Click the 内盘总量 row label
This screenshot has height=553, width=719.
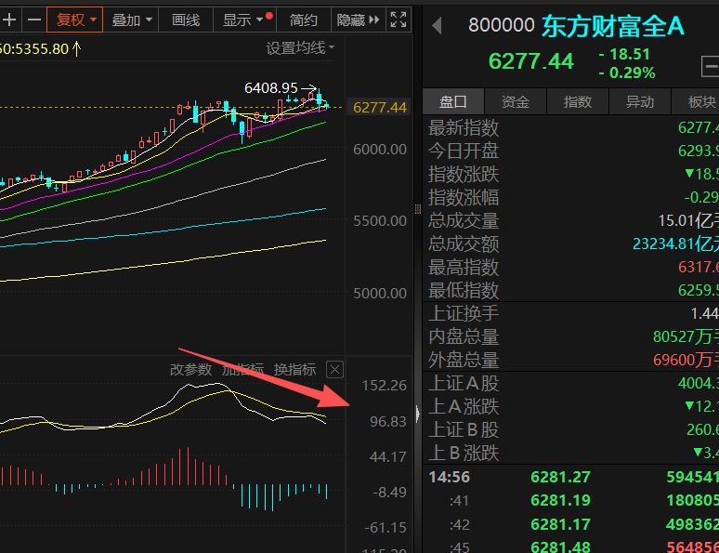[464, 336]
